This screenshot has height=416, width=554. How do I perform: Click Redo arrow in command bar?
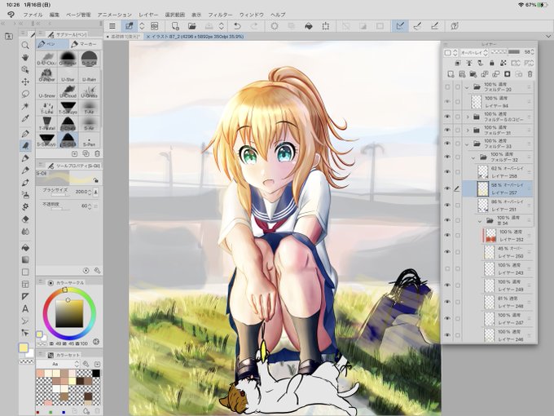pos(254,26)
